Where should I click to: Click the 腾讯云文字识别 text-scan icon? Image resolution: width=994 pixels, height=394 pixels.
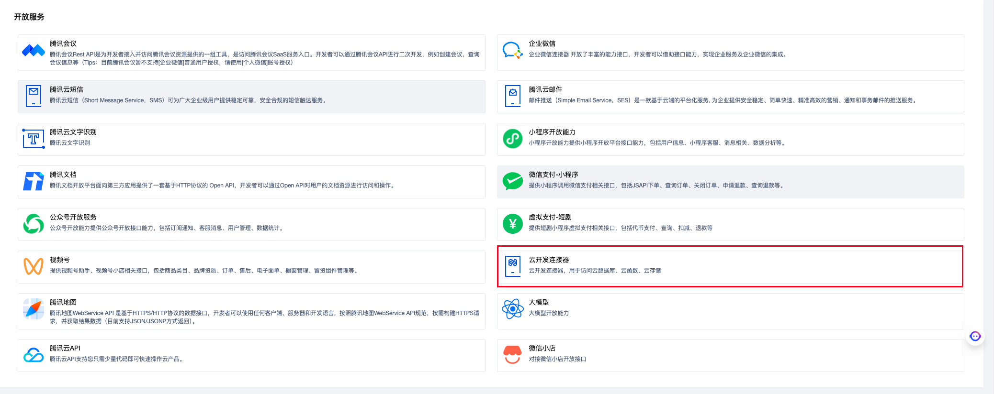34,139
